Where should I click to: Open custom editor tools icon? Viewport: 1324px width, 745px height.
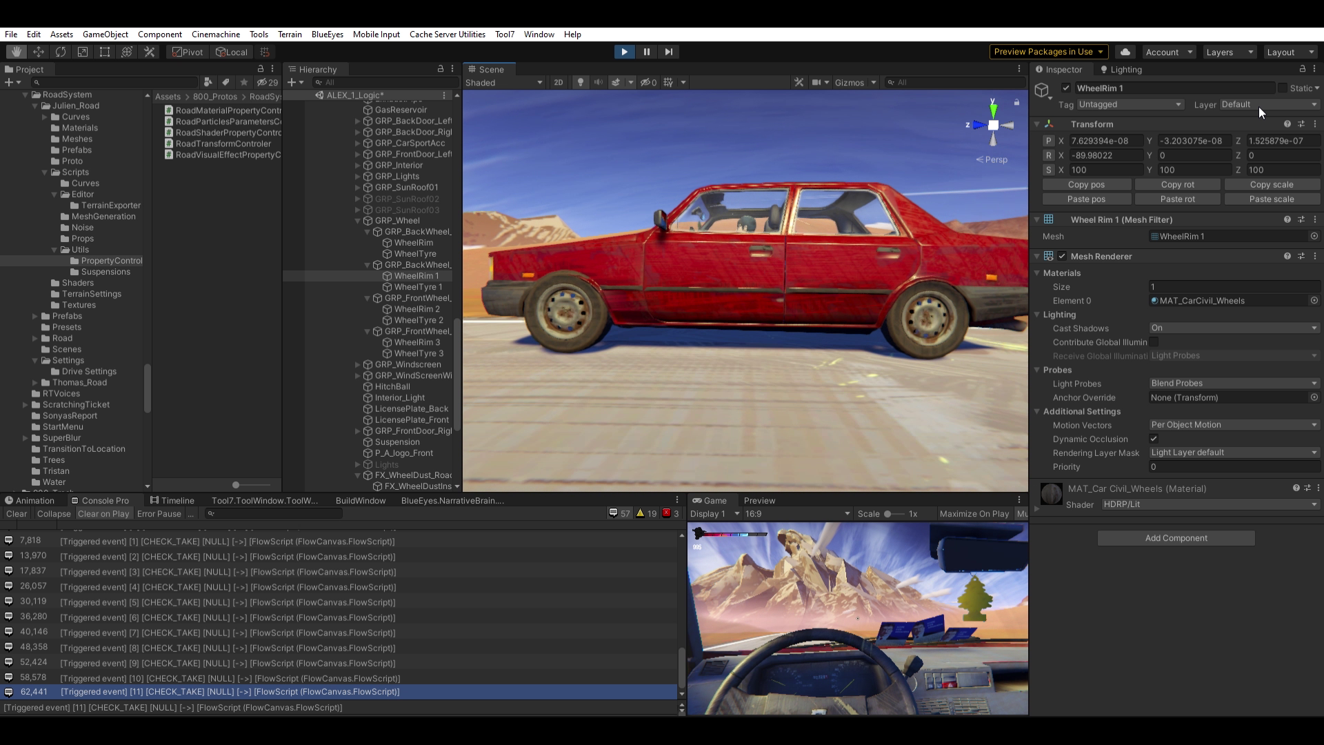(x=149, y=52)
